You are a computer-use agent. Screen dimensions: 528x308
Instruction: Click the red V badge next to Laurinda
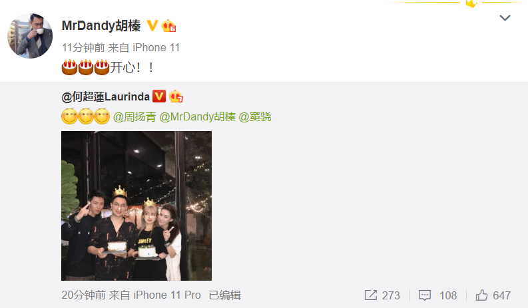159,96
